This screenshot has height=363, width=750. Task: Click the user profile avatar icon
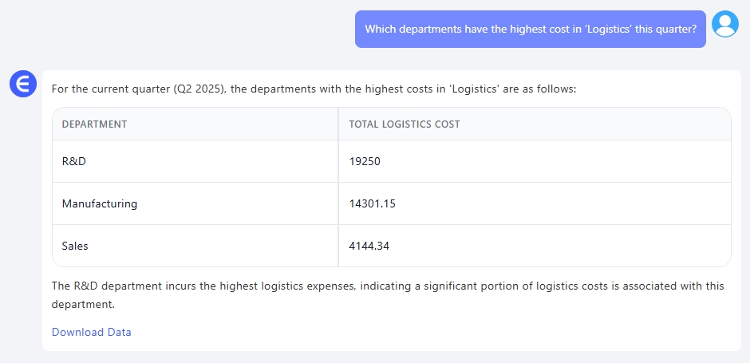(724, 24)
